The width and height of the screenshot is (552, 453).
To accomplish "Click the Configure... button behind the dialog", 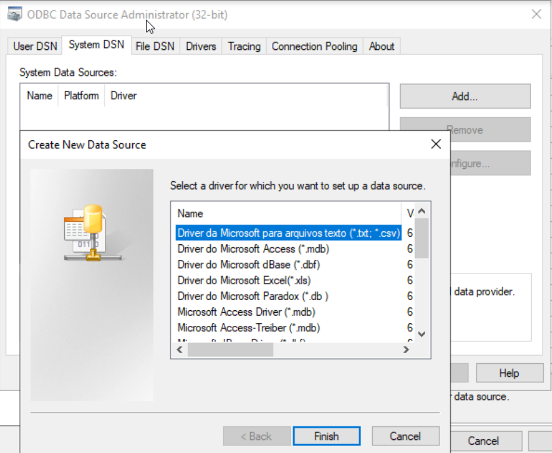I will pyautogui.click(x=490, y=163).
